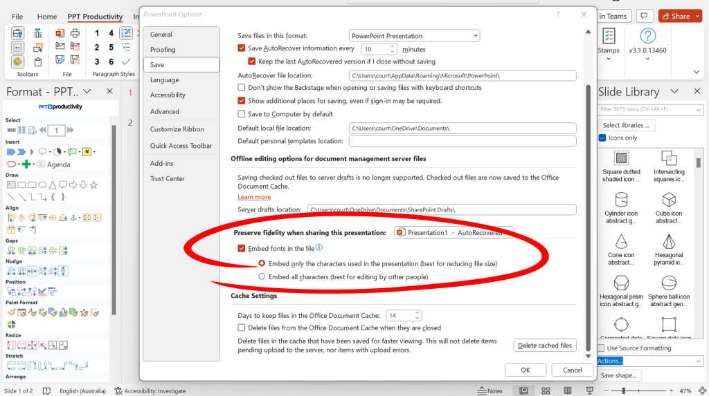Apply the green checkmark paragraph style
This screenshot has width=709, height=396.
(x=126, y=62)
